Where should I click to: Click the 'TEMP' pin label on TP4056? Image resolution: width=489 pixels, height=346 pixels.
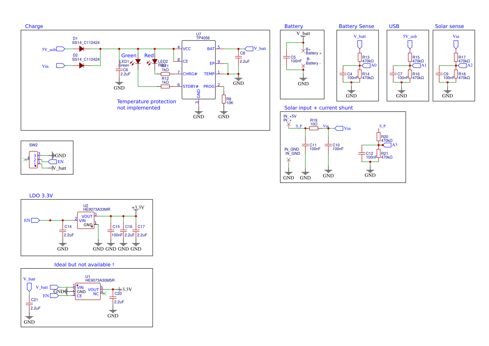[x=209, y=74]
